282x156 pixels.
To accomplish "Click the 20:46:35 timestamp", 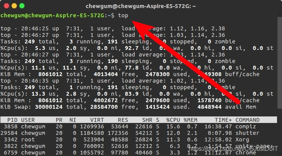I will coord(35,81).
